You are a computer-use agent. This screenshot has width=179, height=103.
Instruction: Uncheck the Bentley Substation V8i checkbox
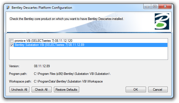12,45
